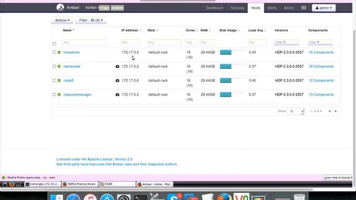Click namenode disk usage bar

(233, 67)
